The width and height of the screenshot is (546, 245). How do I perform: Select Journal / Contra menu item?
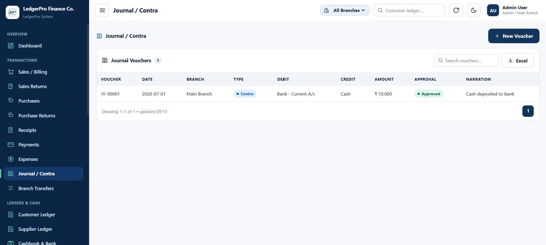pyautogui.click(x=43, y=174)
